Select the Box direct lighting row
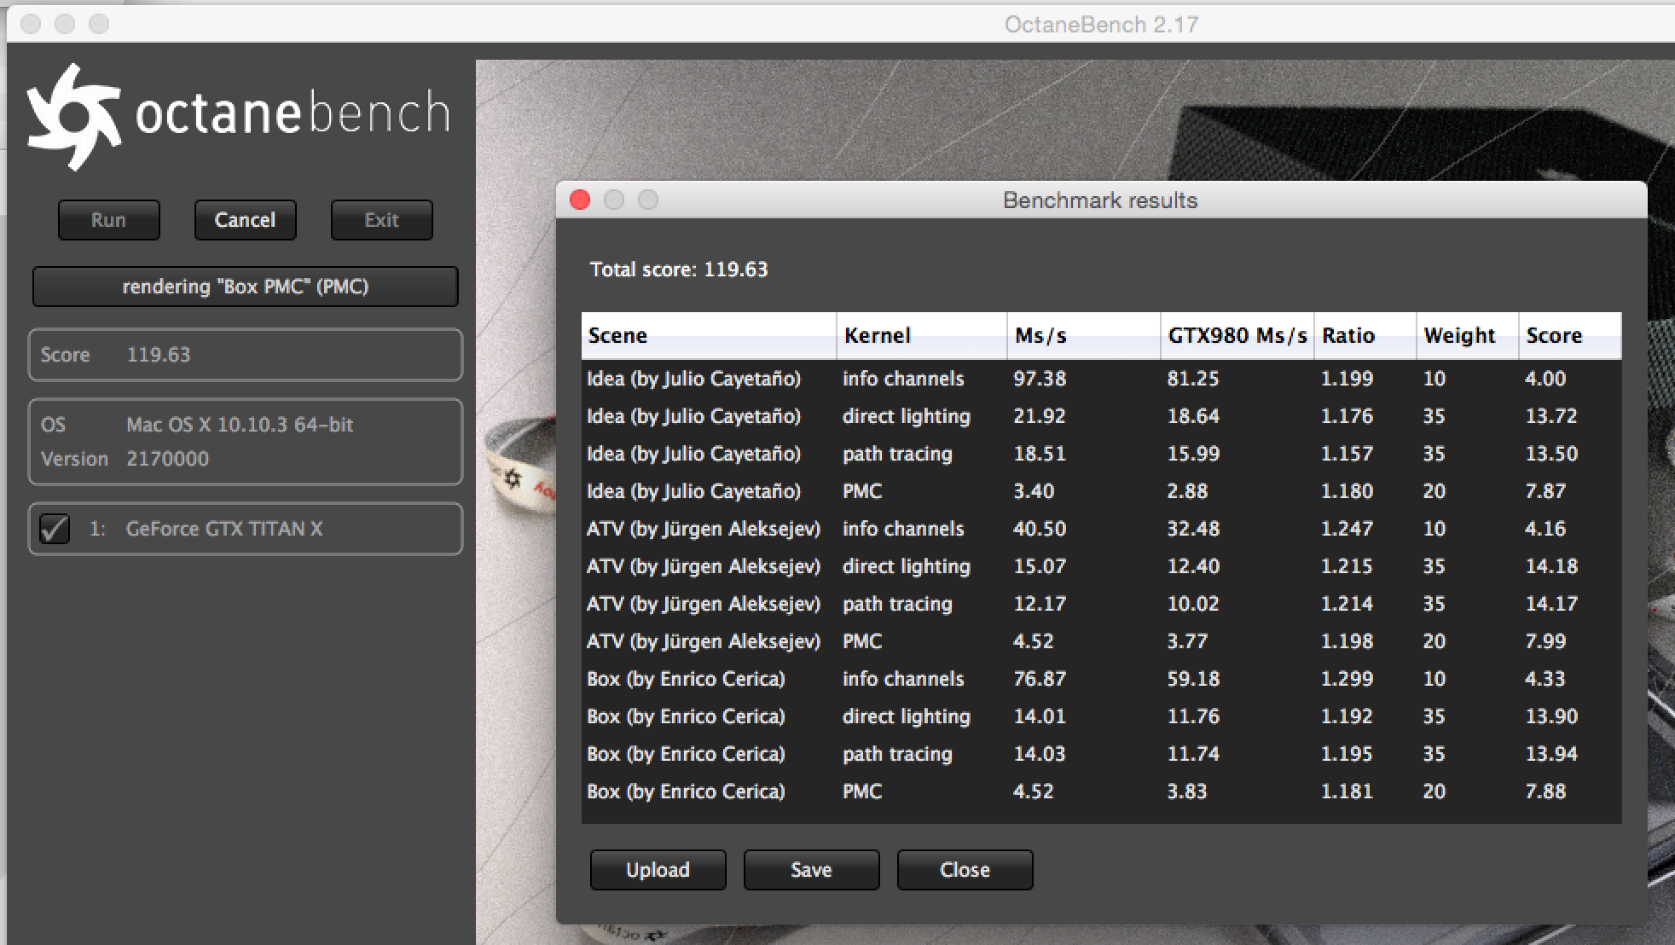 pyautogui.click(x=1101, y=716)
